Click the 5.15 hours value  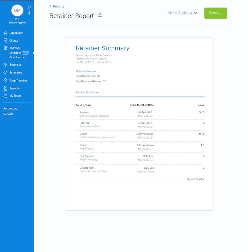[201, 112]
